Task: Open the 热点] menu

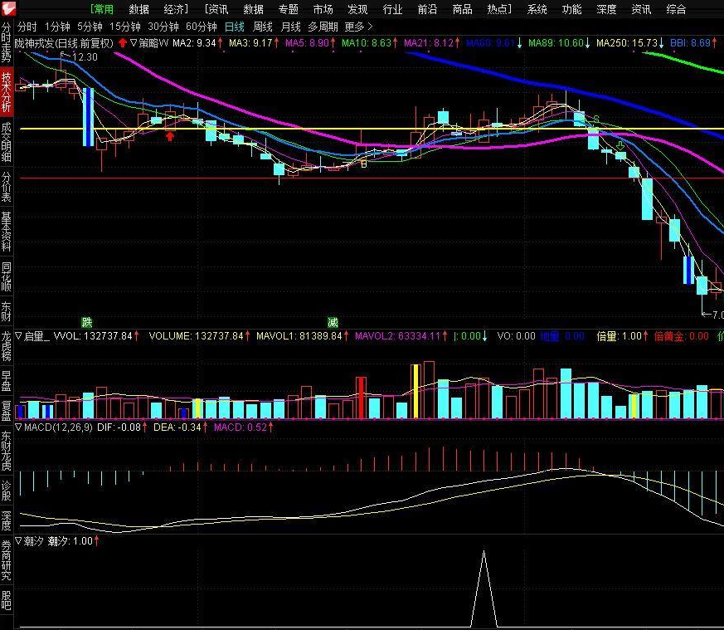Action: [x=499, y=9]
